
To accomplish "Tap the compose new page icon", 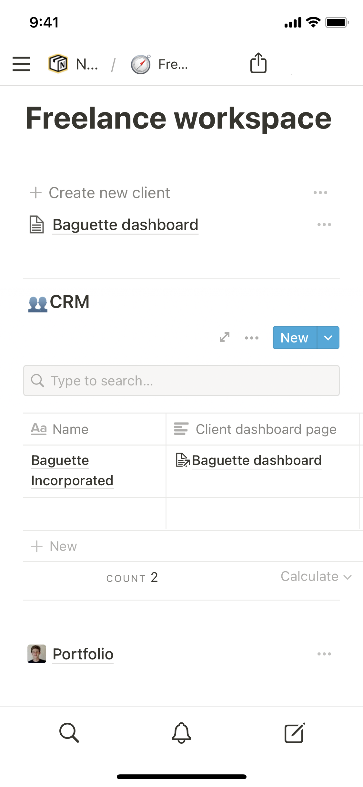I will pos(294,732).
